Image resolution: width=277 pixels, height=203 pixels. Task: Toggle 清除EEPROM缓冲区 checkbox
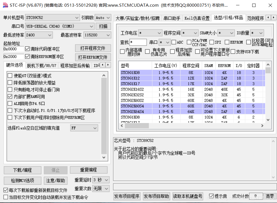[x=27, y=57]
